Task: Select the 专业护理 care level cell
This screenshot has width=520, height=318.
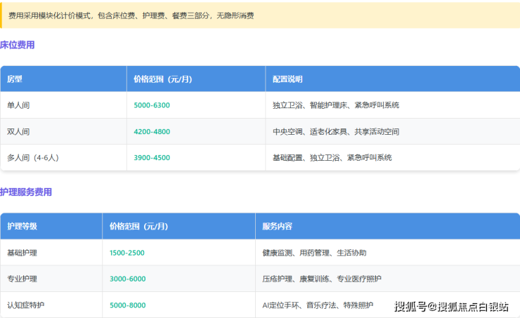Action: pyautogui.click(x=22, y=279)
